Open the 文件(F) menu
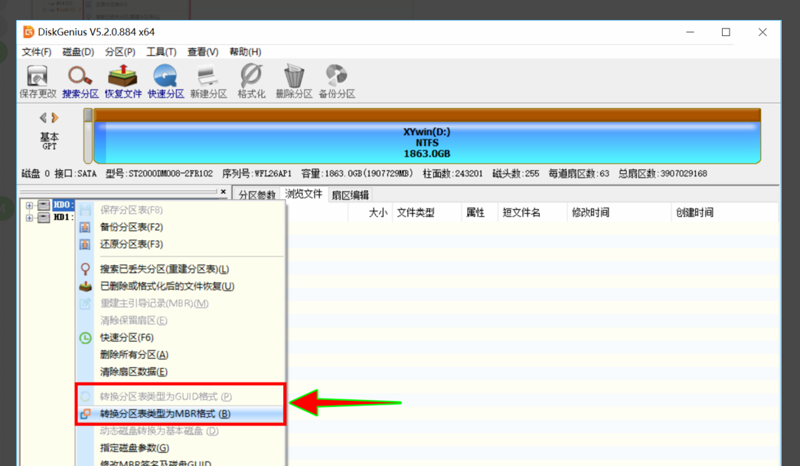Screen dimensions: 800x466 click(x=36, y=51)
